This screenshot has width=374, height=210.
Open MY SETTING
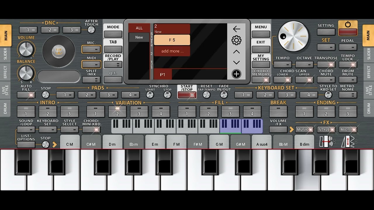tap(261, 64)
